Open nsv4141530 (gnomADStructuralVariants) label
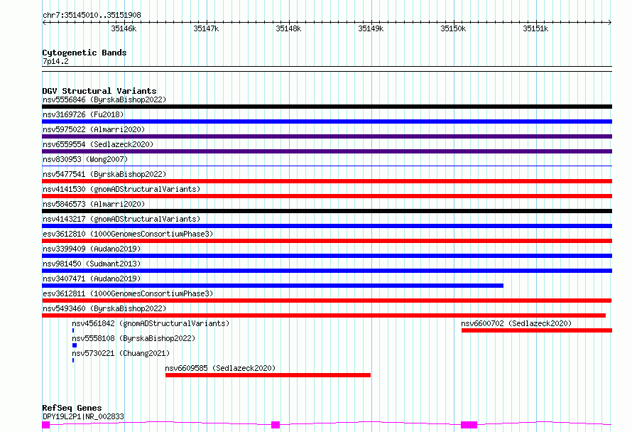Image resolution: width=632 pixels, height=432 pixels. point(121,189)
